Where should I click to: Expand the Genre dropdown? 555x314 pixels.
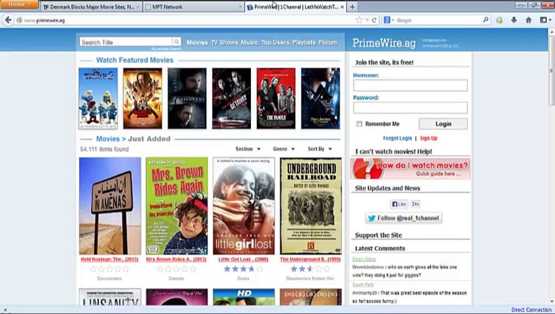pyautogui.click(x=284, y=149)
